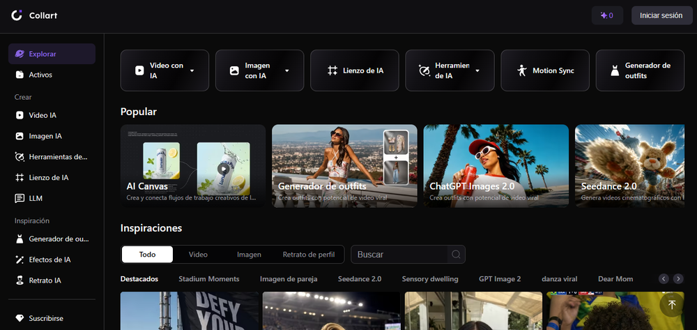Select the Seedance 2.0 category tab

coord(360,279)
